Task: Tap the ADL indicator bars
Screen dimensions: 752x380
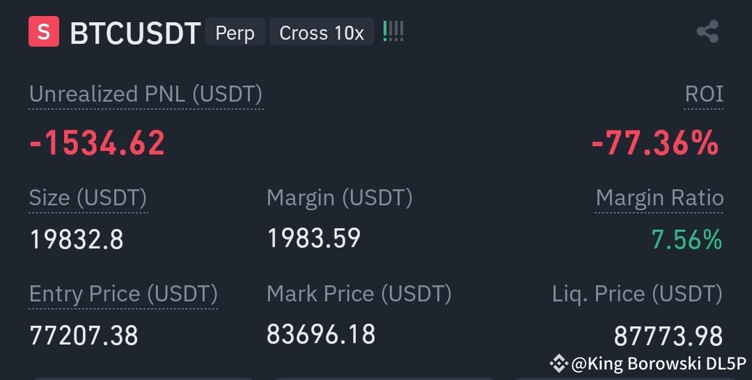Action: tap(393, 31)
